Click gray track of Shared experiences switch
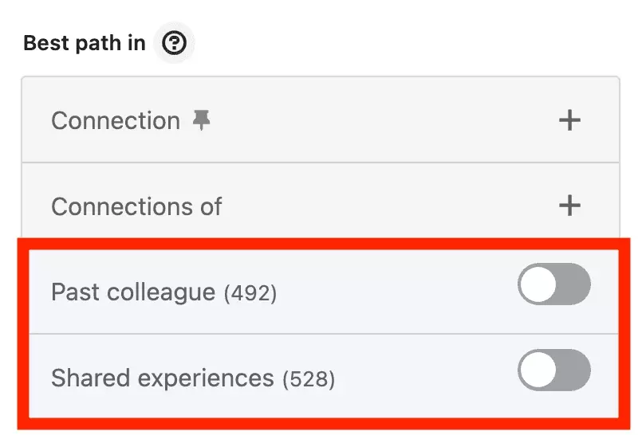This screenshot has width=638, height=435. click(574, 370)
